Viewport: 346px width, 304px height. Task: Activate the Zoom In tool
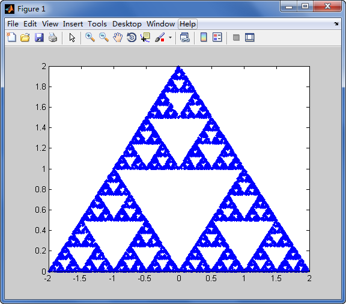click(90, 37)
